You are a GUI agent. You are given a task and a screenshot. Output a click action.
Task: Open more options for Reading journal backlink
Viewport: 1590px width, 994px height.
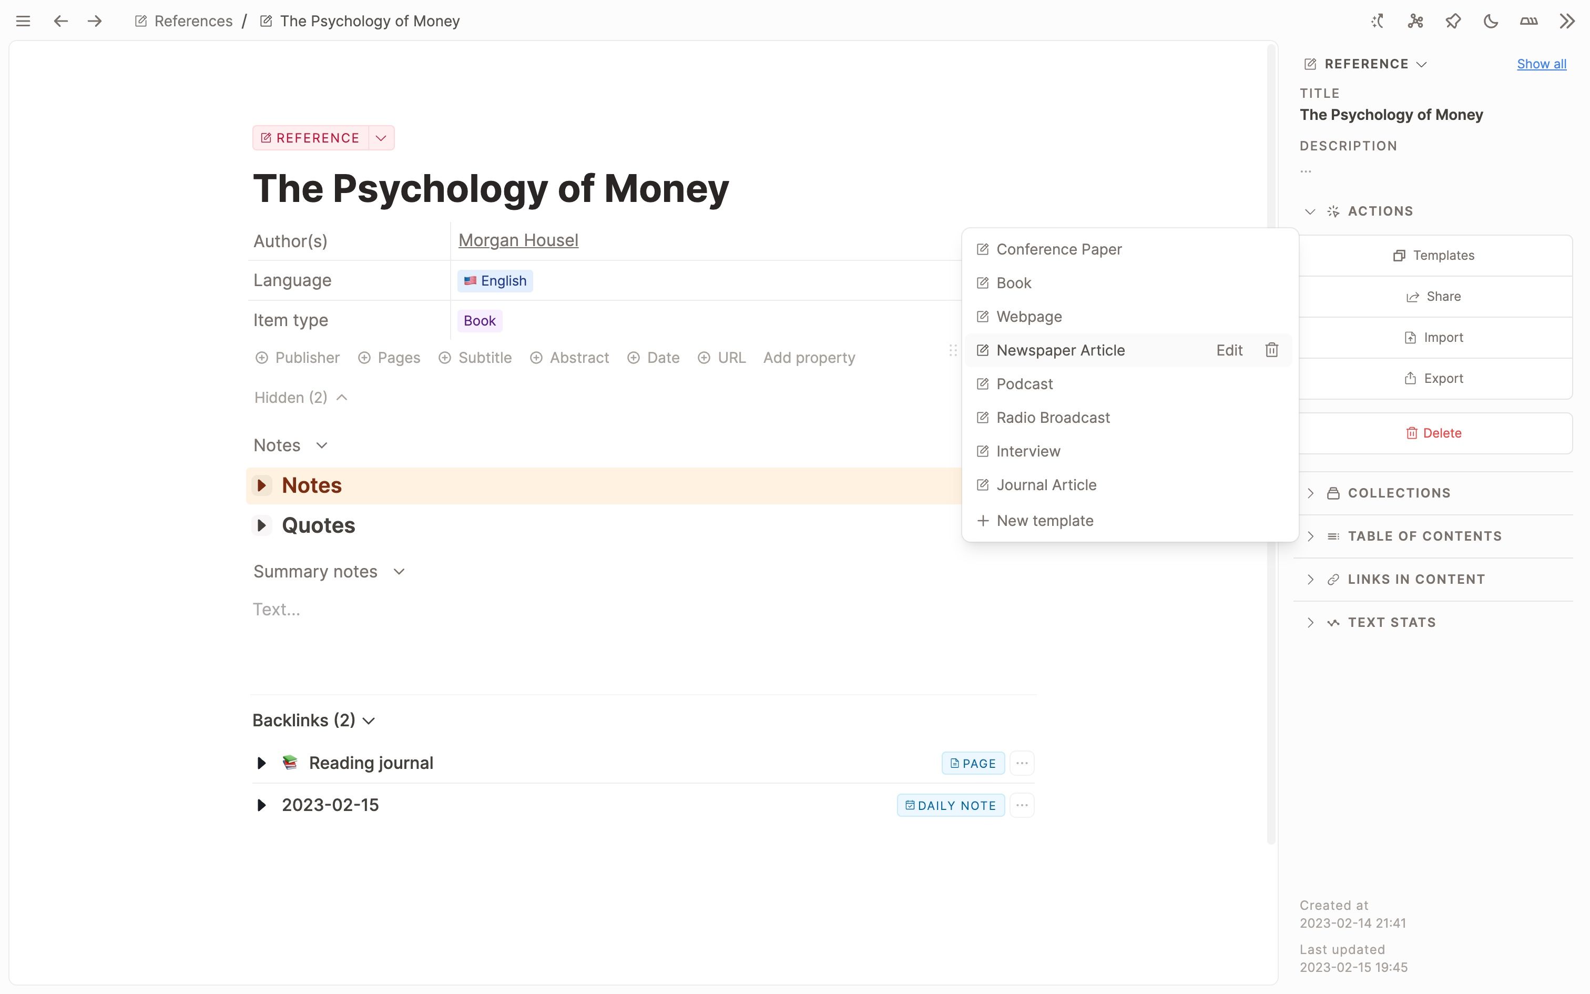pos(1022,763)
